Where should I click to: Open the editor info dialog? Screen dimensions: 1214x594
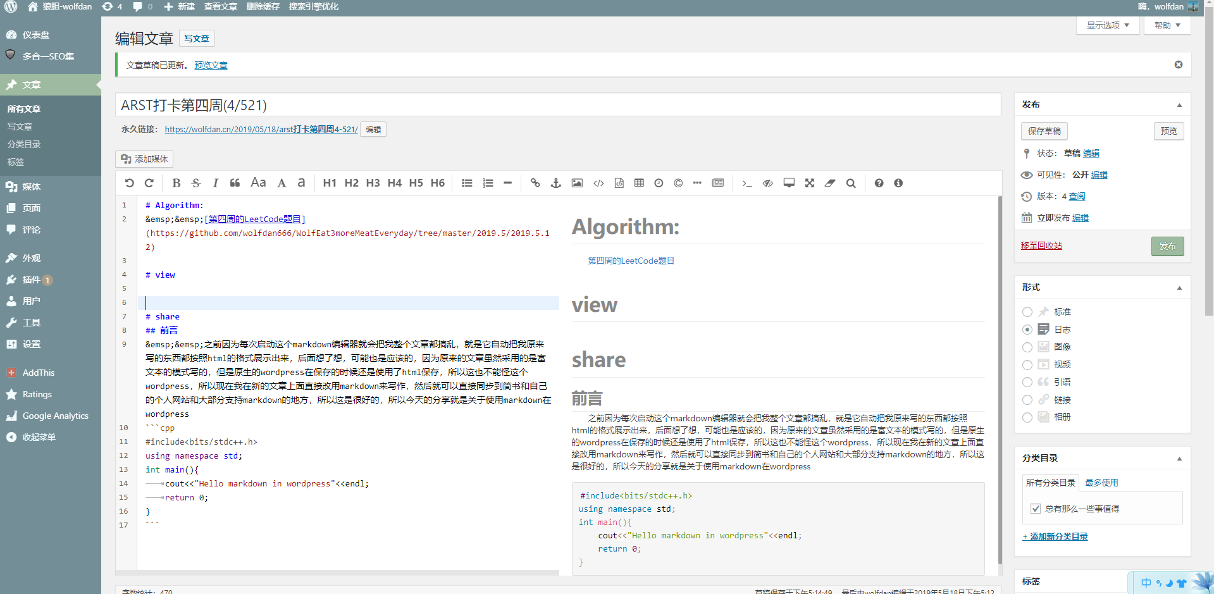tap(898, 183)
